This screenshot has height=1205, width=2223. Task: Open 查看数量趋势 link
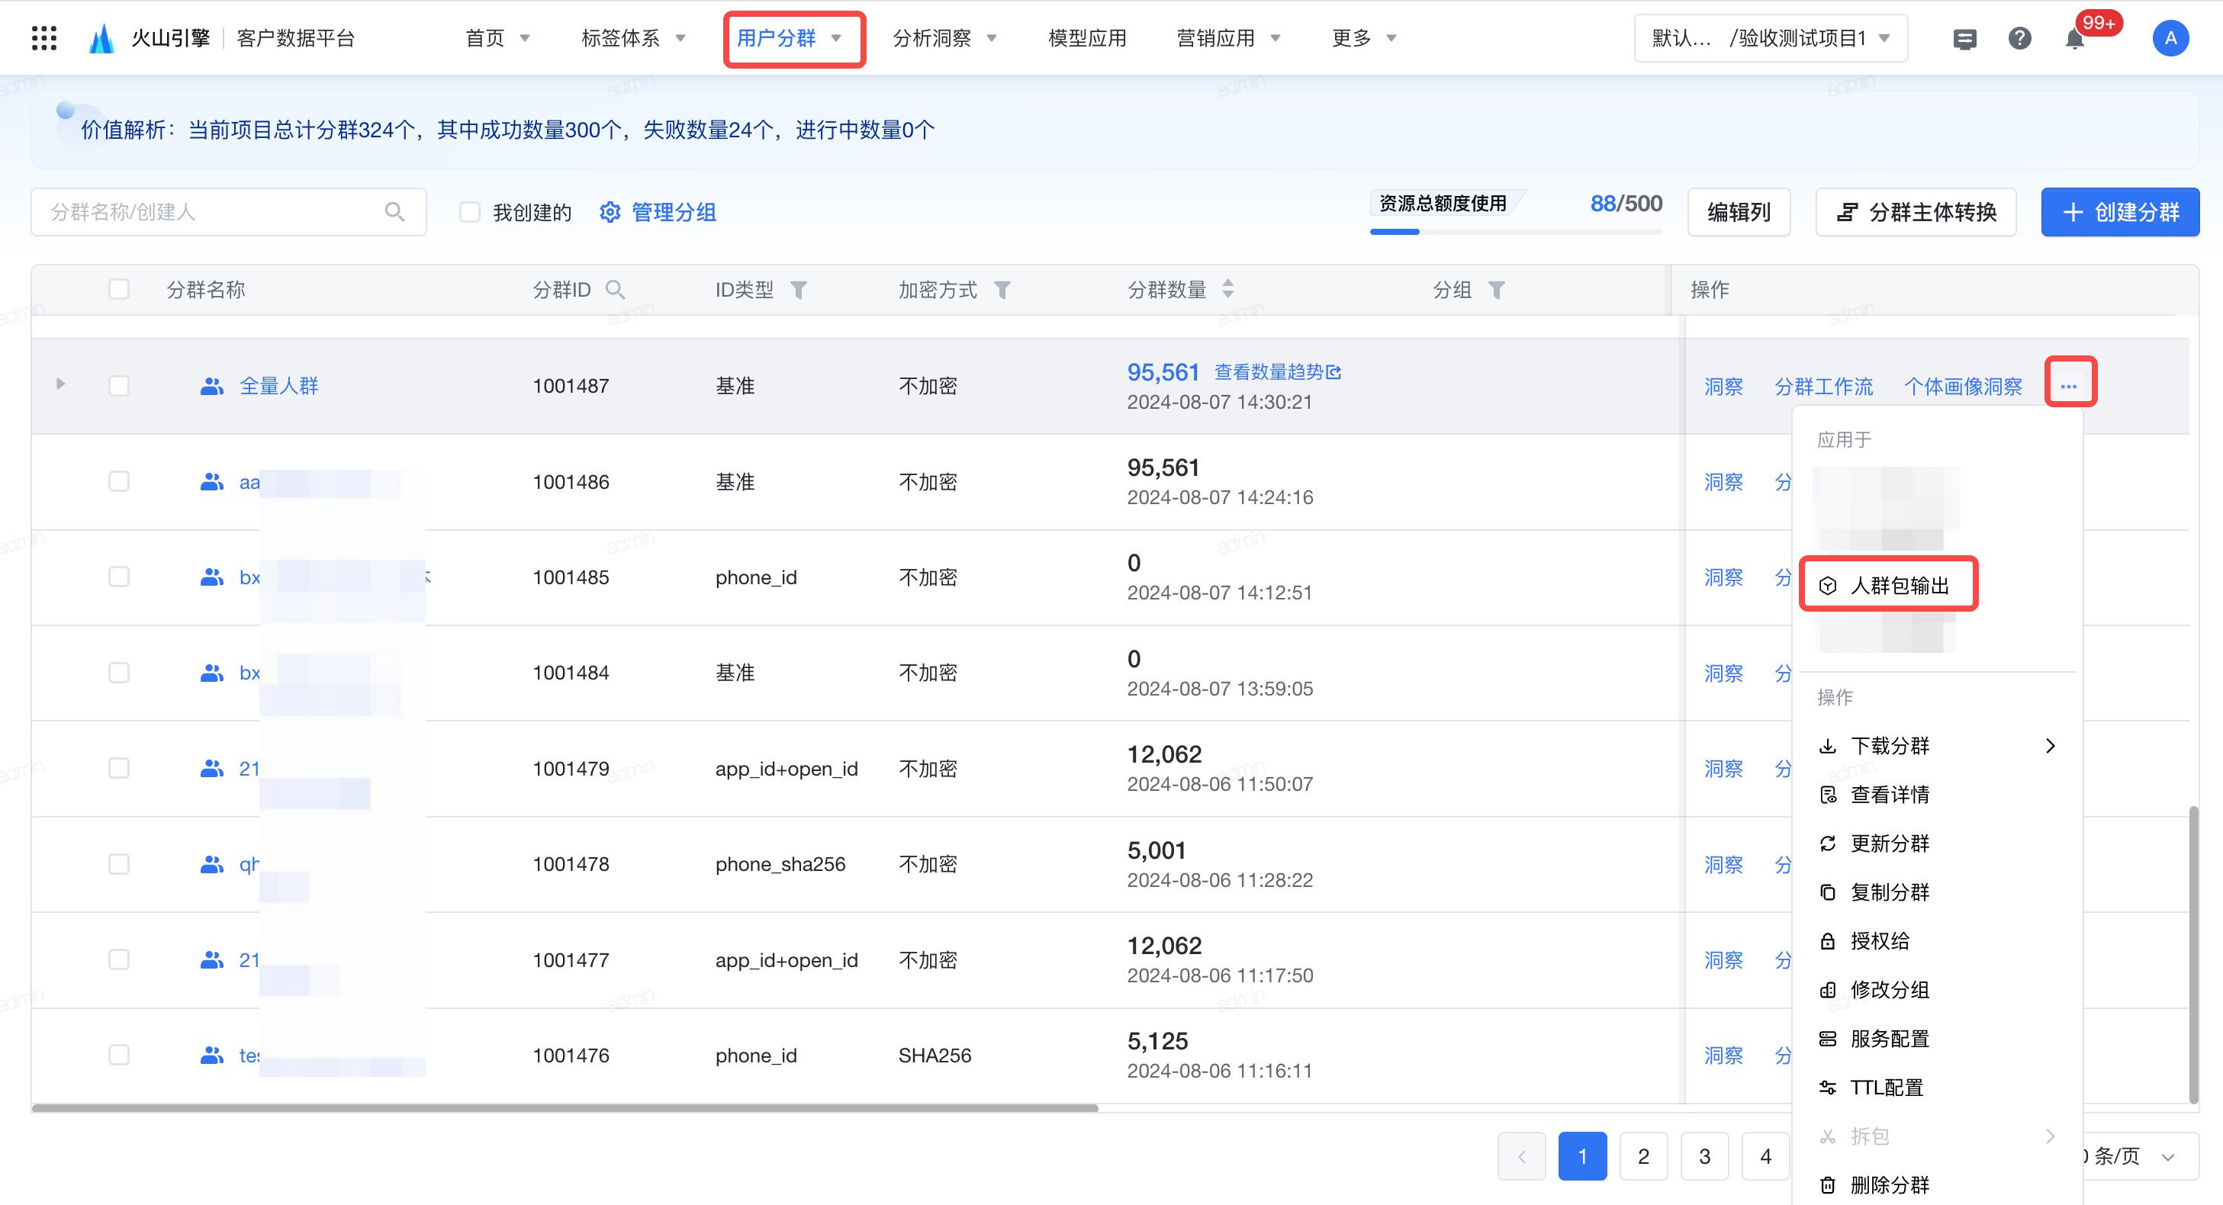pyautogui.click(x=1277, y=371)
